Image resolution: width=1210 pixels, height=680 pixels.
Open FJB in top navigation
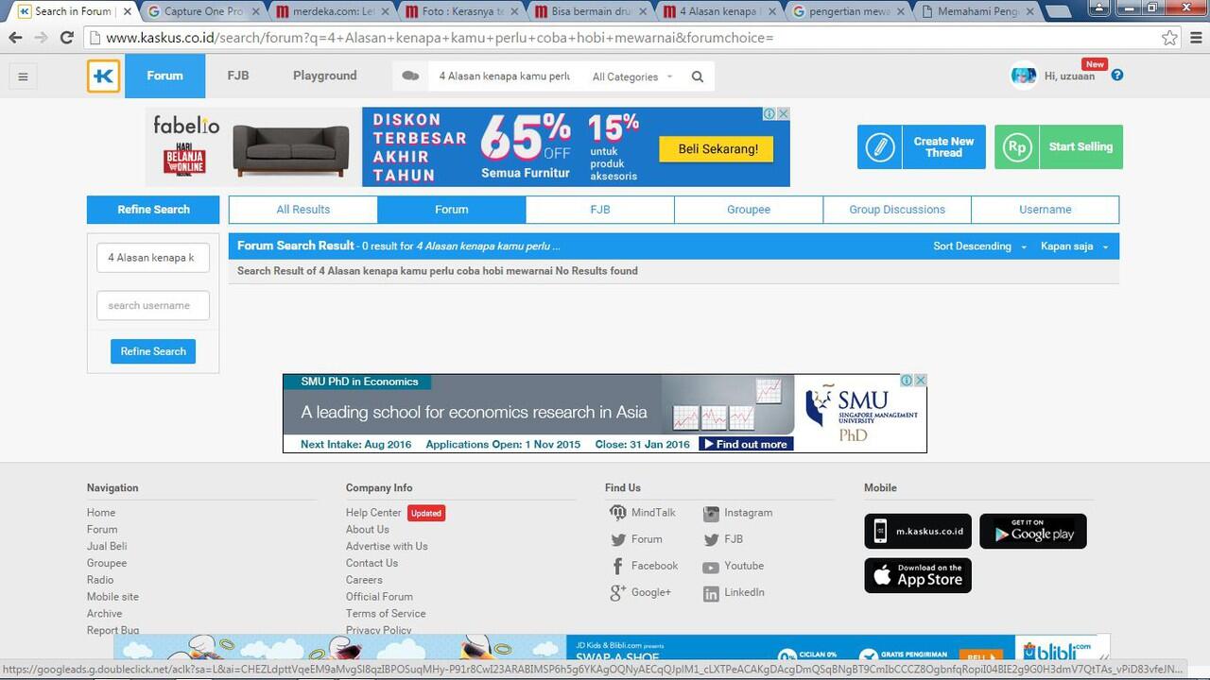238,76
